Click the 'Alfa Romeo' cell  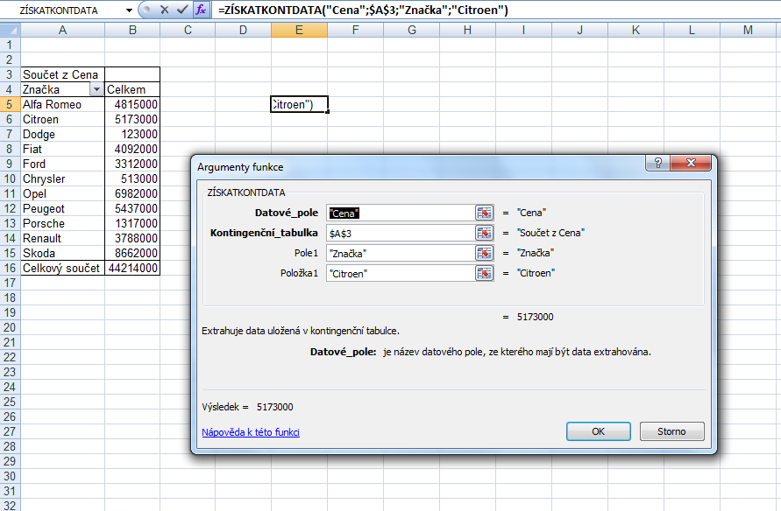click(x=63, y=104)
